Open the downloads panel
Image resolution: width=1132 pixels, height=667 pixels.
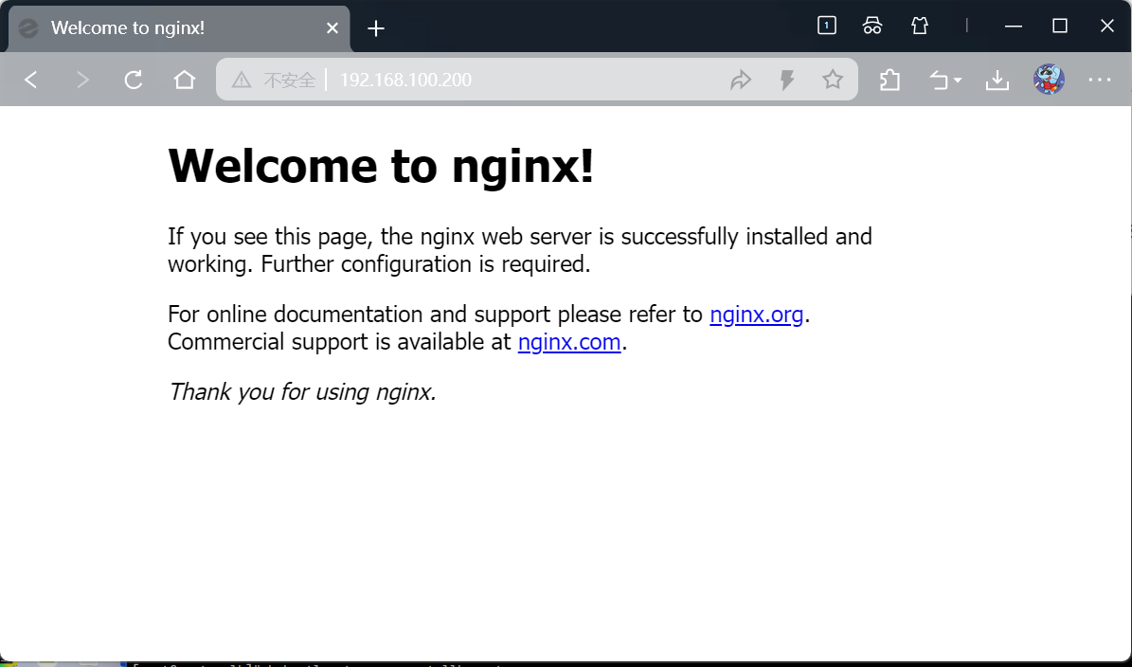click(997, 80)
